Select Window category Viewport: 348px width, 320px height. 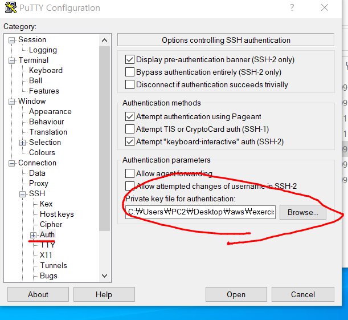pyautogui.click(x=32, y=101)
